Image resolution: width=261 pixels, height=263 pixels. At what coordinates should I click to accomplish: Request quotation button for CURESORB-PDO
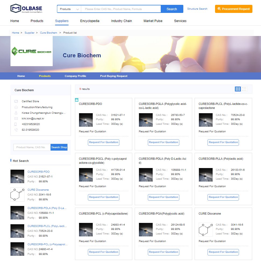point(103,143)
